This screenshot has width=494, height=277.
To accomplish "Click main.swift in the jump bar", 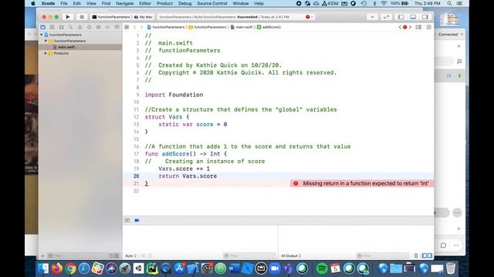I will tap(242, 28).
